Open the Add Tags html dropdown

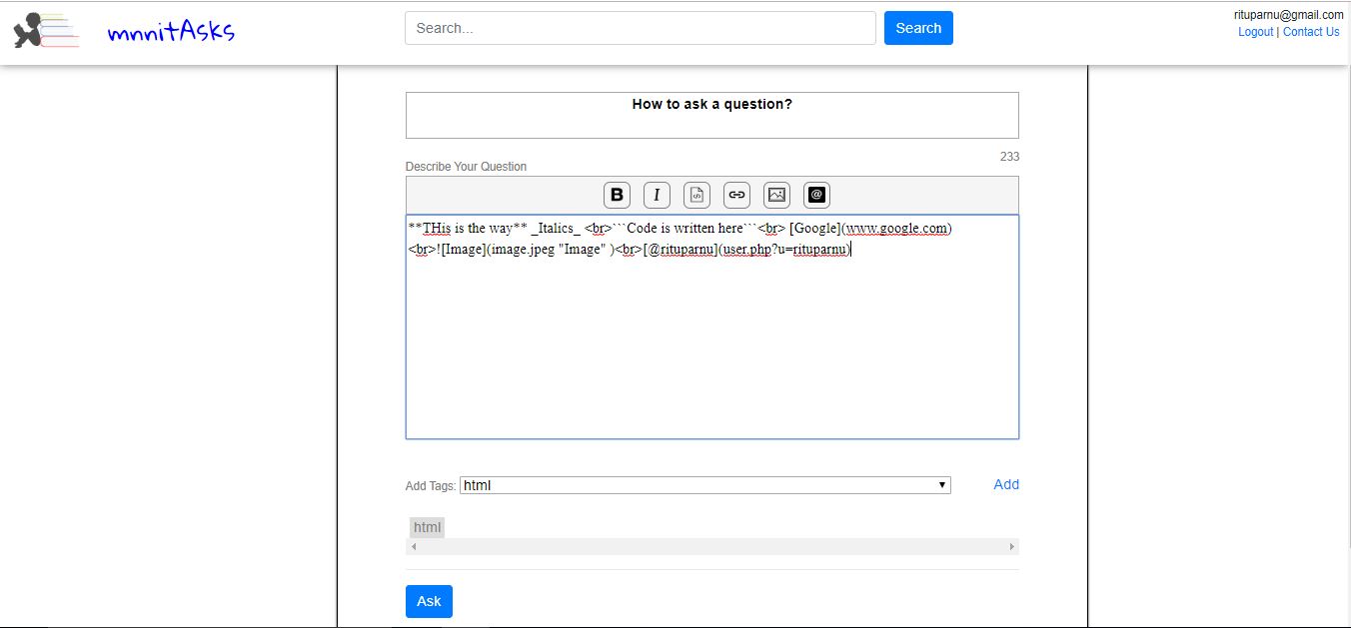click(x=705, y=485)
